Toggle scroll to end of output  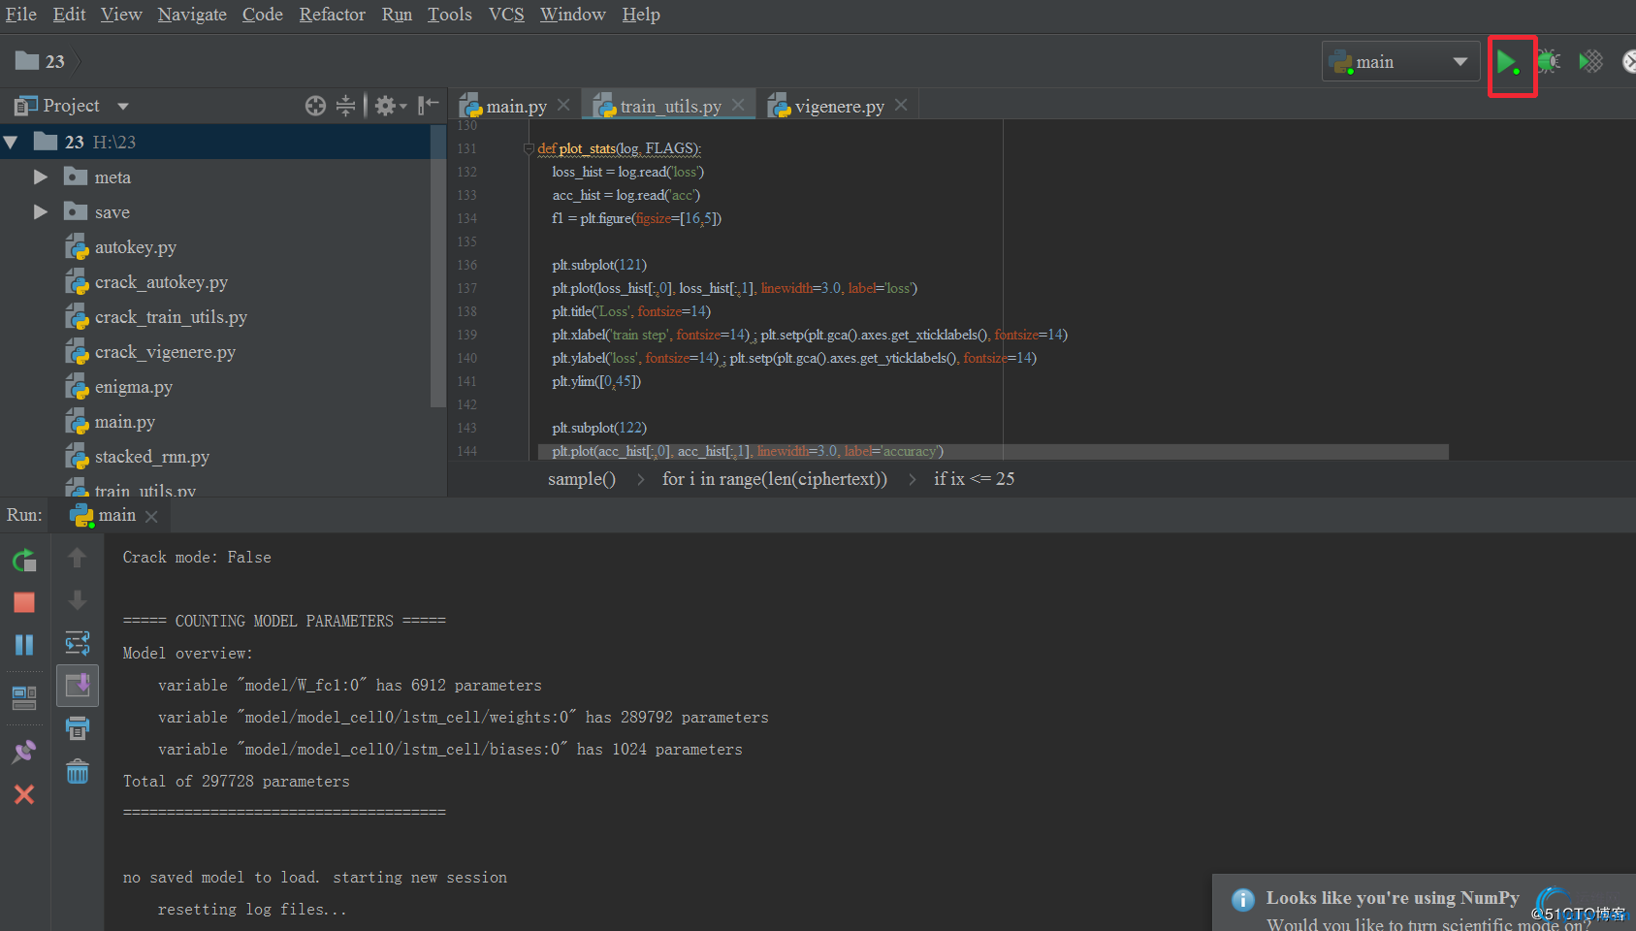[x=78, y=686]
